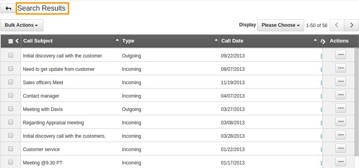
Task: Collapse columns with left chevron in header
Action: [x=17, y=41]
